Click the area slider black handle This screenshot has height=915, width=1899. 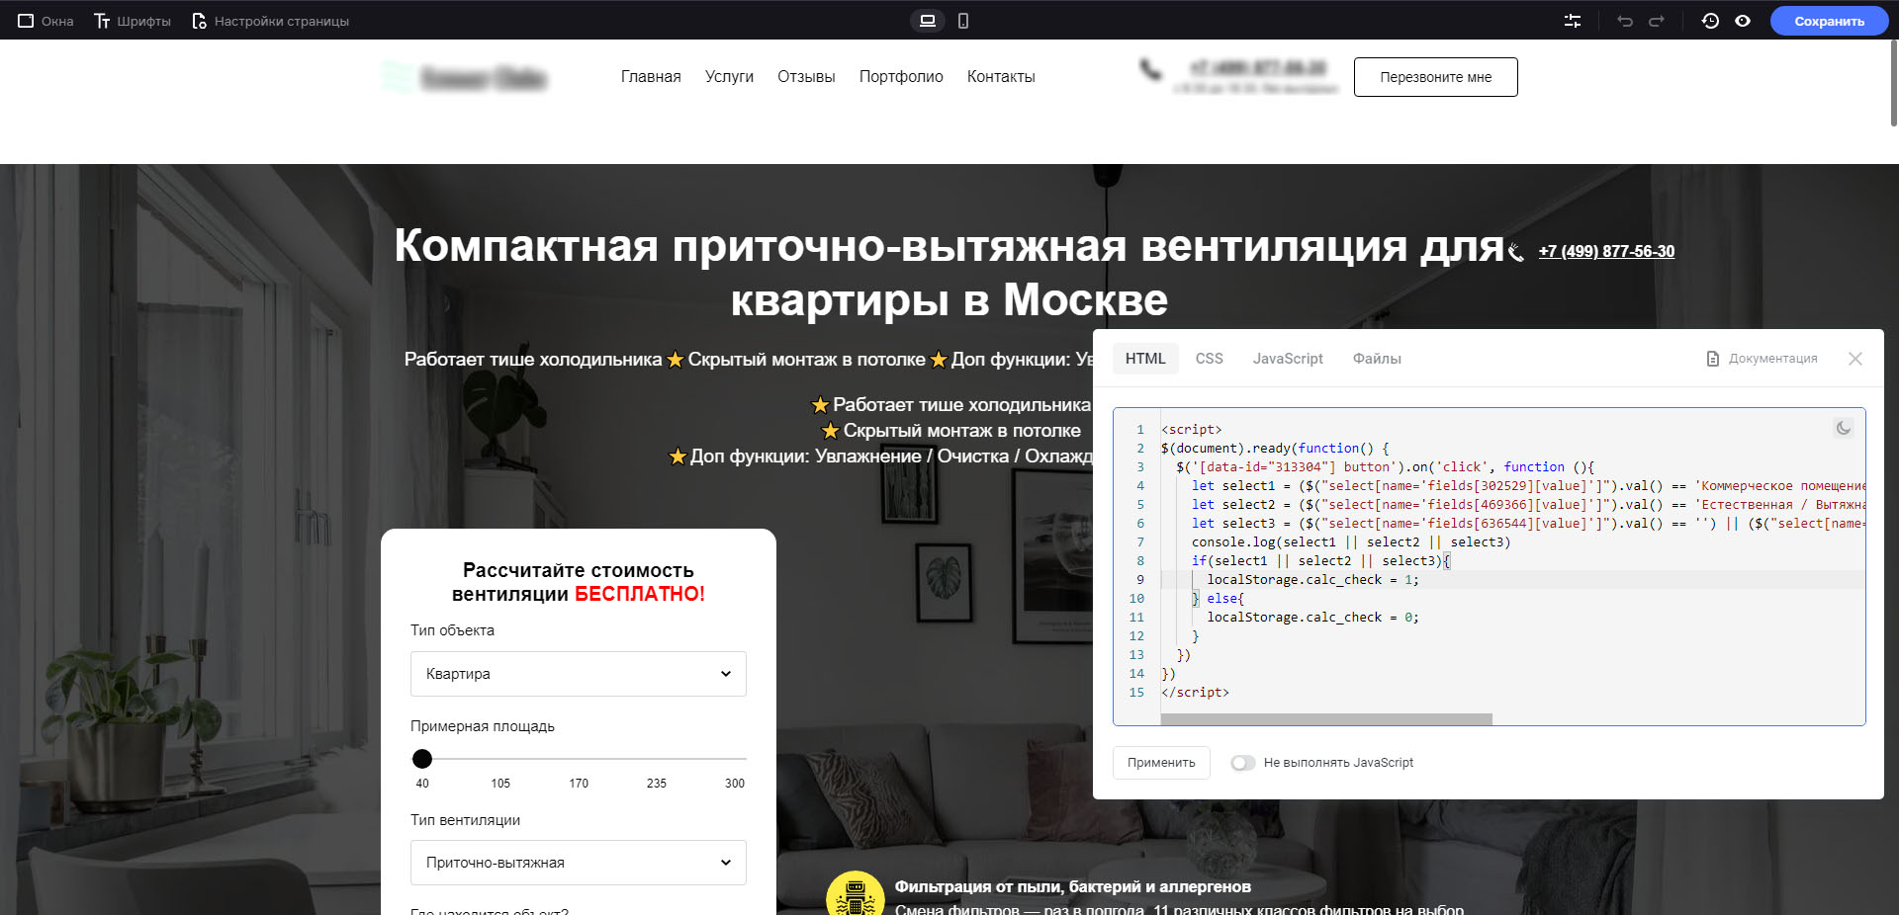pyautogui.click(x=422, y=759)
